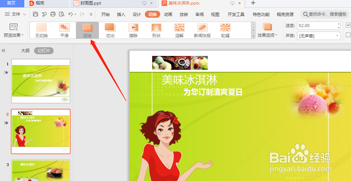The height and width of the screenshot is (181, 351).
Task: Toggle the unchecked checkbox at right edge
Action: (x=348, y=35)
